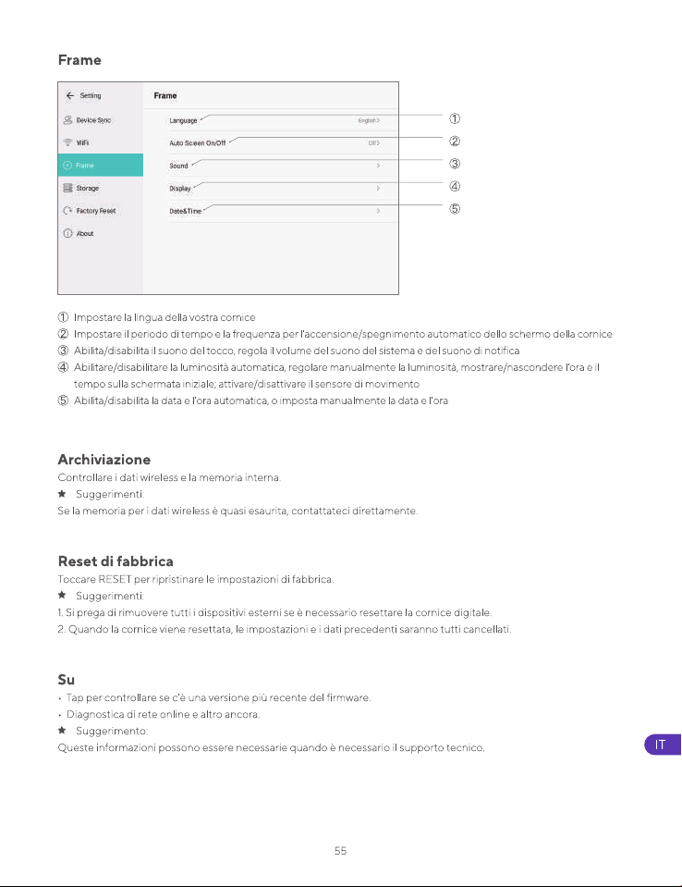Select the Language setting row
682x887 pixels.
274,120
